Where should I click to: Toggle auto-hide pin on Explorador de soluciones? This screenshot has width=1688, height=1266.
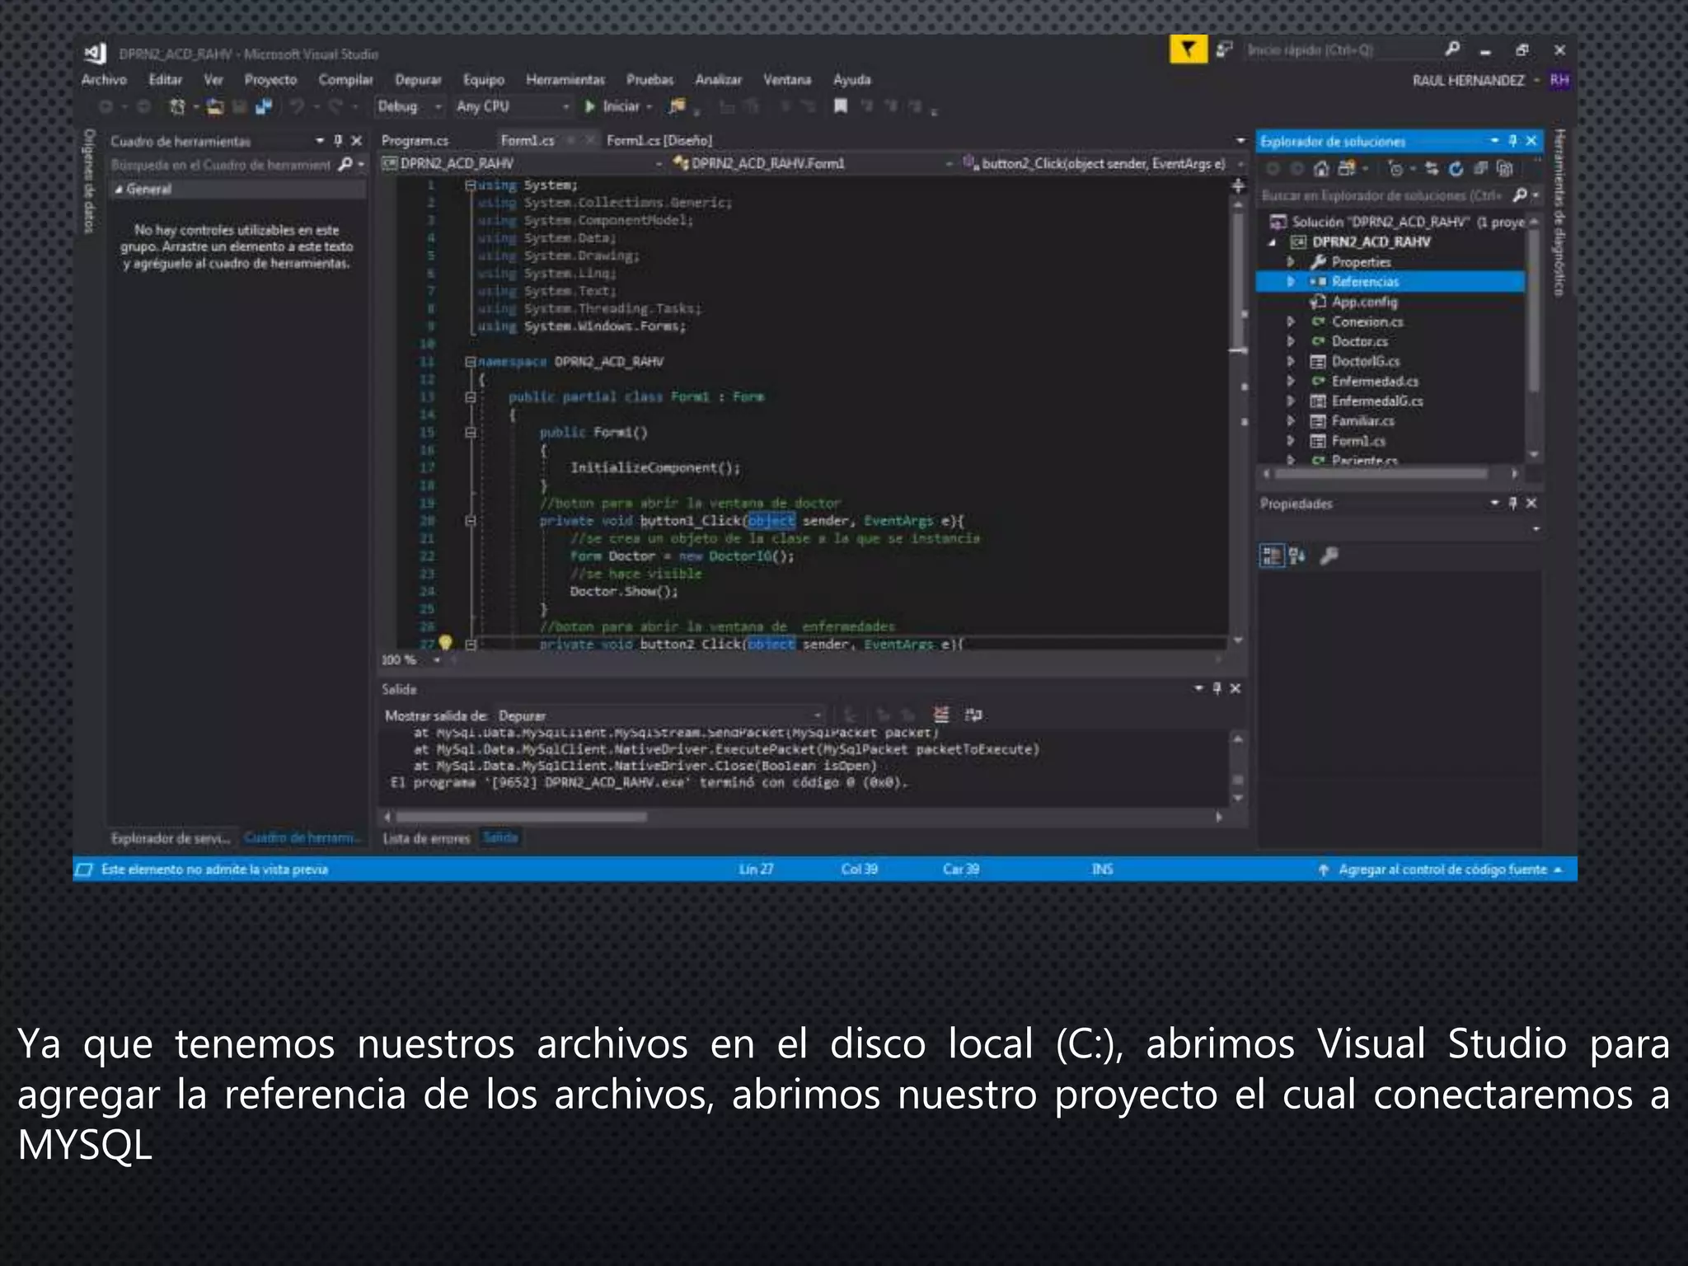coord(1513,141)
